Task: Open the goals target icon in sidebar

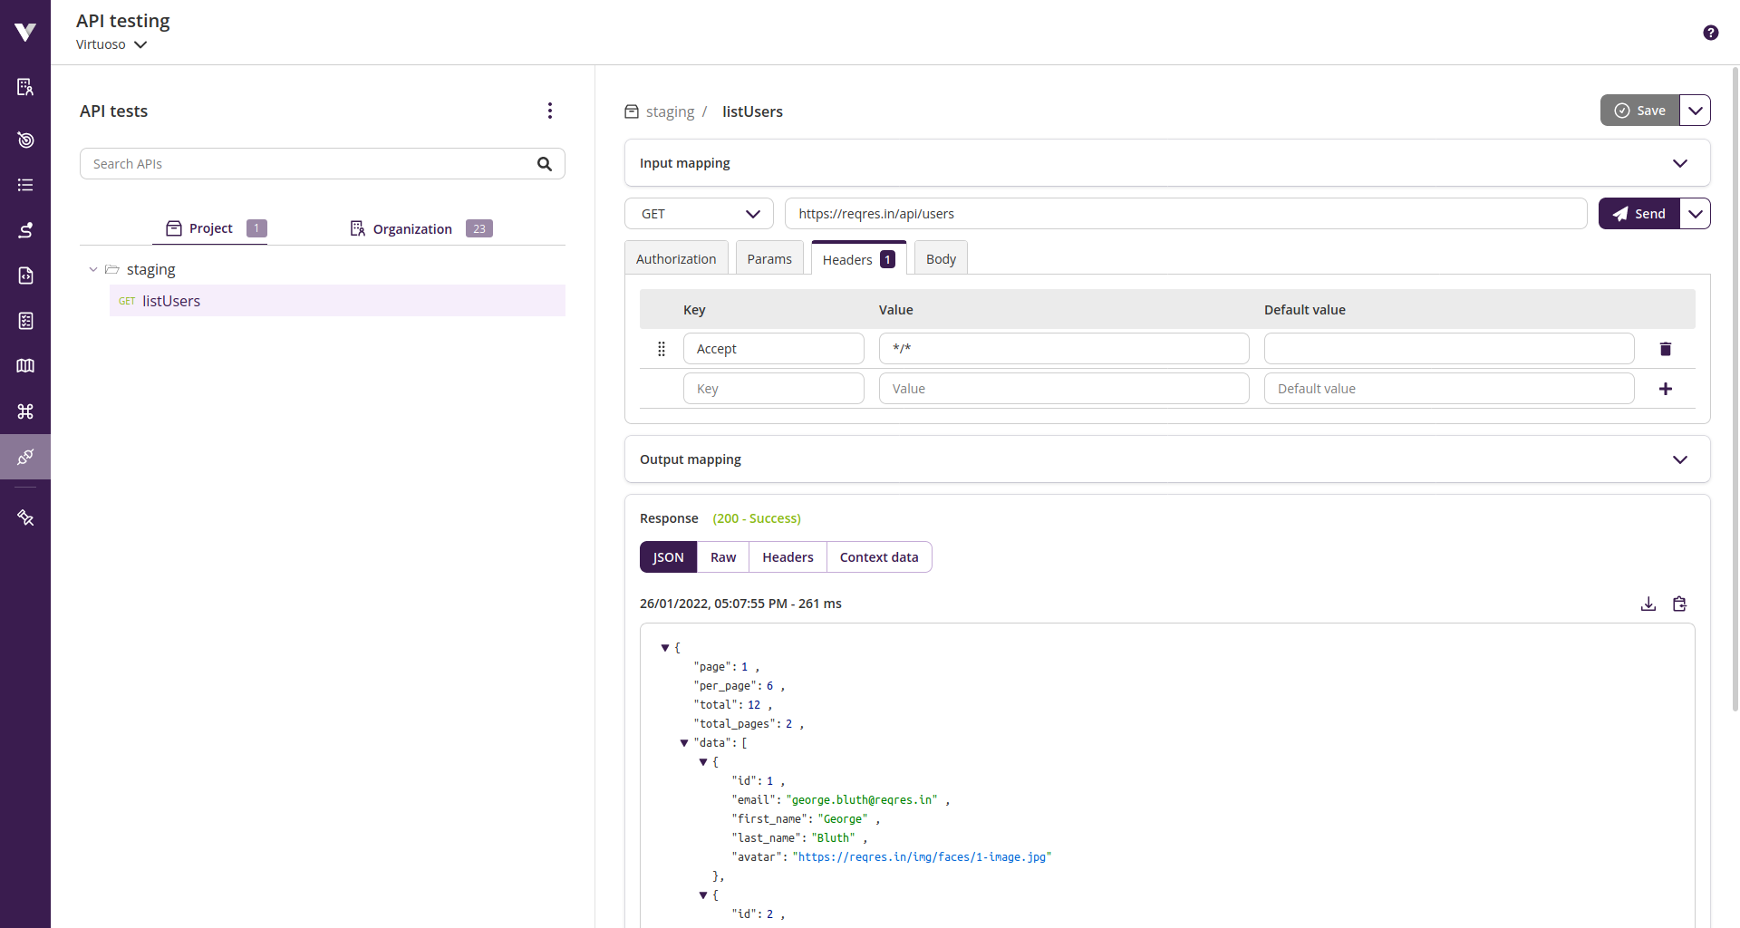Action: coord(25,140)
